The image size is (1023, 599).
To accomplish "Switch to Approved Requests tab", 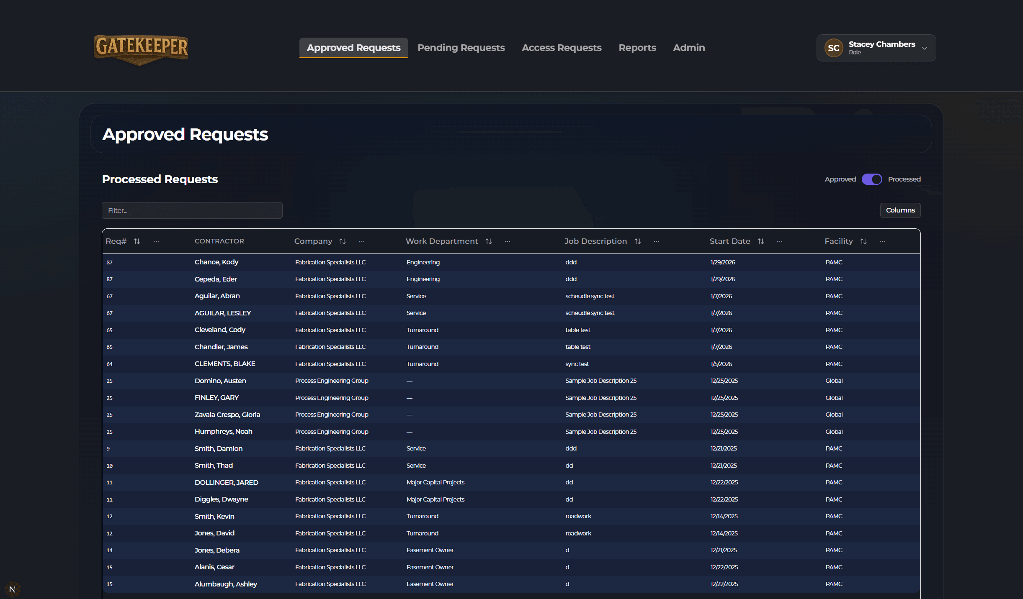I will [354, 48].
